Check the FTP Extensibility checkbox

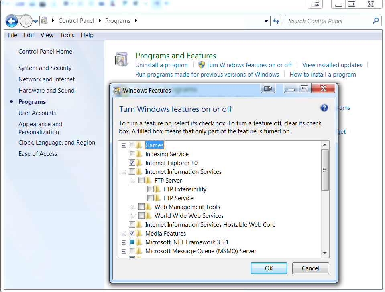point(151,189)
